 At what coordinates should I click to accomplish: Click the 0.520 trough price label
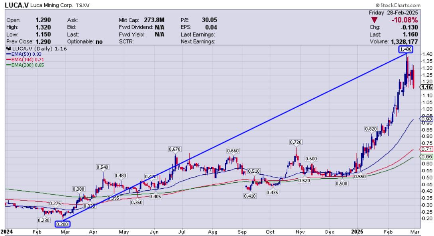pos(304,180)
